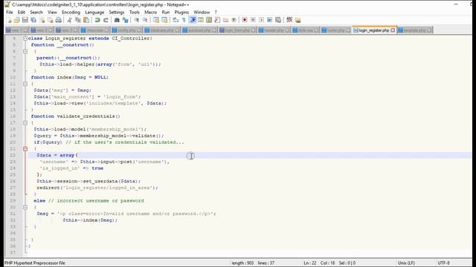
Task: Close the login_register.php tab
Action: [393, 30]
